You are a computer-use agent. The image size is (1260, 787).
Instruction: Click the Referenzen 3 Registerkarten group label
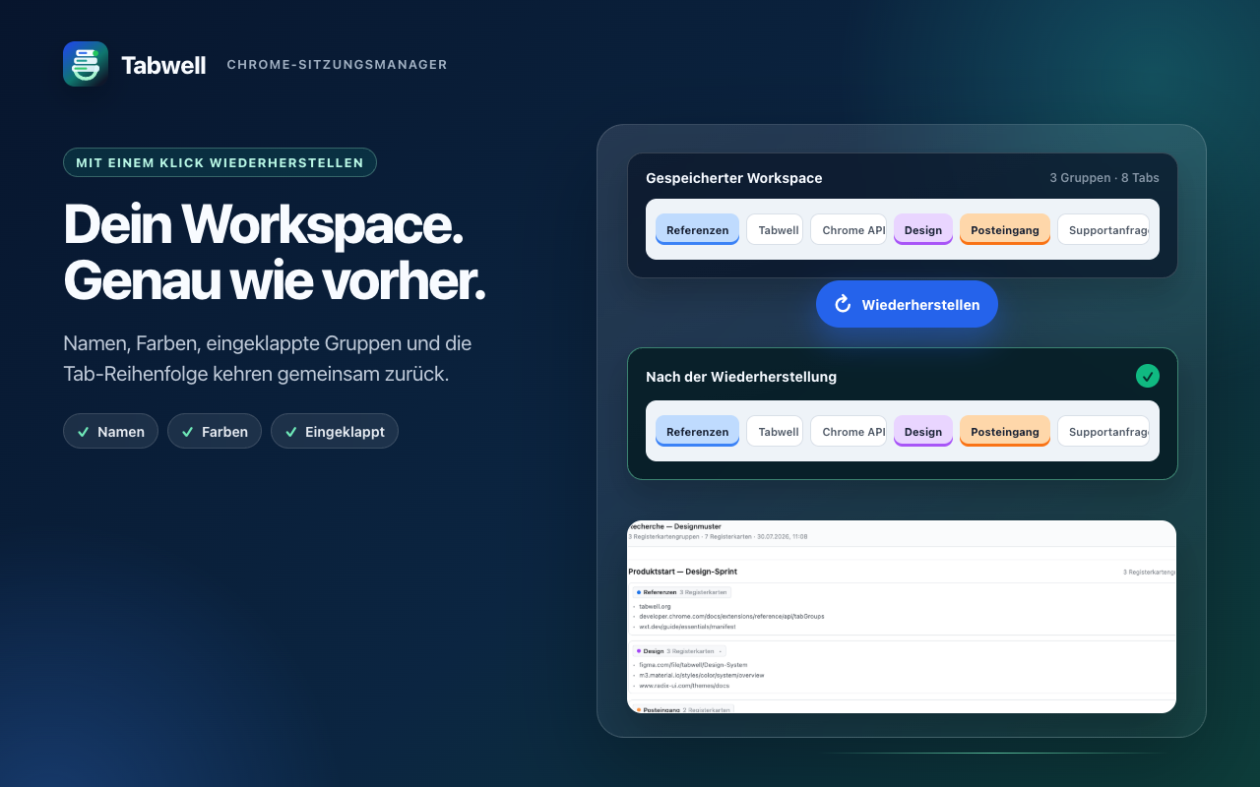click(682, 592)
